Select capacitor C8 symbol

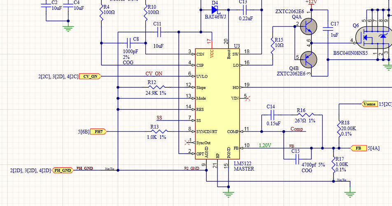[x=129, y=43]
